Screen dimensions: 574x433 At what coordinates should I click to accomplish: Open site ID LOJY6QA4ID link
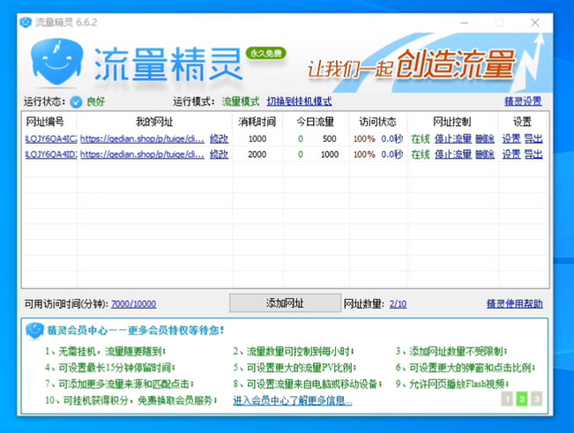[x=51, y=154]
